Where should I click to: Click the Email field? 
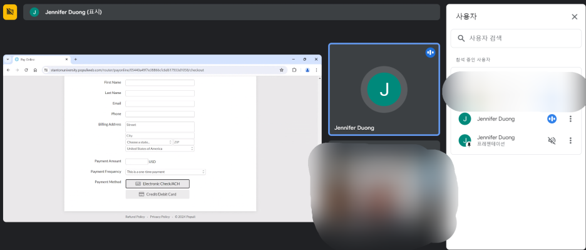(x=160, y=103)
